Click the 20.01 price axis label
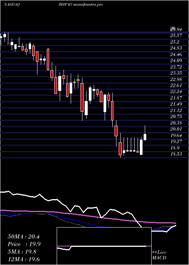Screen dimensions: 189x265 tap(176, 129)
